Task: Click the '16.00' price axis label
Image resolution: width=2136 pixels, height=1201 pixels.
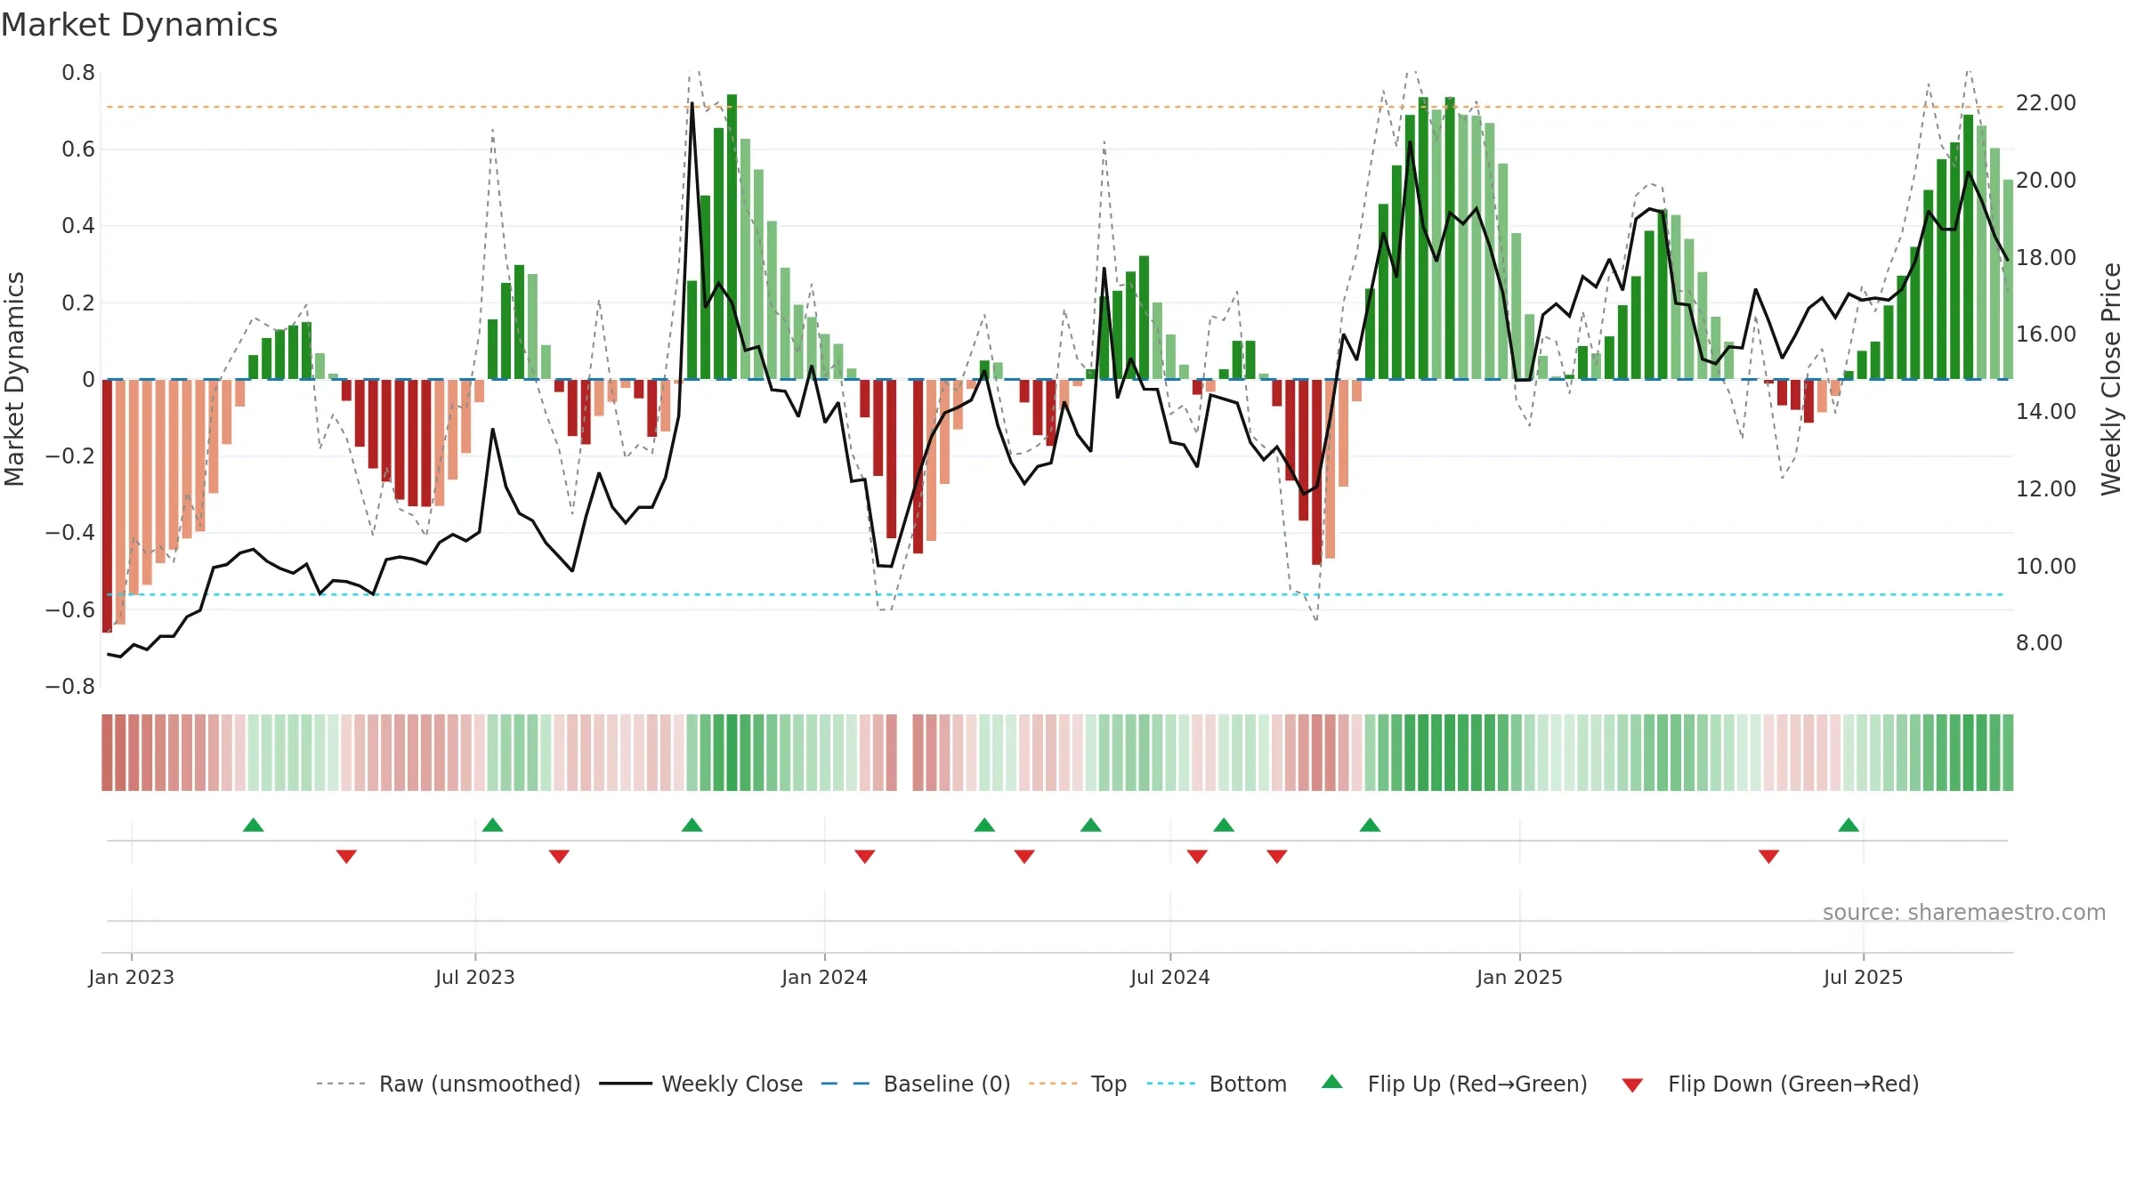Action: (2046, 335)
